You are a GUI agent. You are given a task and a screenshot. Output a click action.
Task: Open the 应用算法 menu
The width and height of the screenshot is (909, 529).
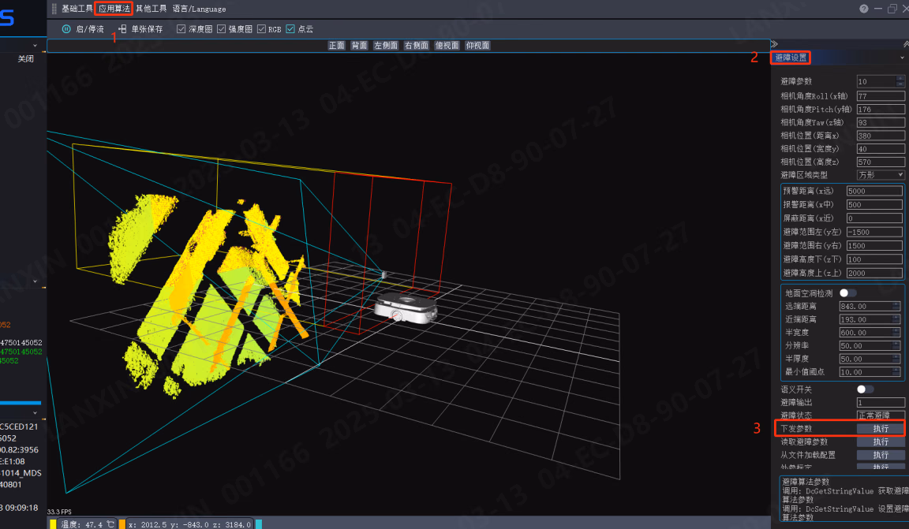pos(114,9)
